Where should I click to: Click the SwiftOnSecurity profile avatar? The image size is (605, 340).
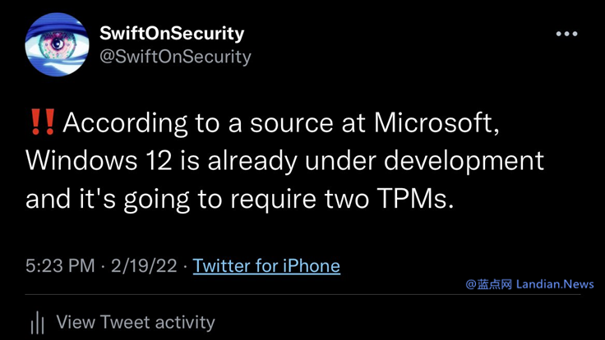coord(57,45)
